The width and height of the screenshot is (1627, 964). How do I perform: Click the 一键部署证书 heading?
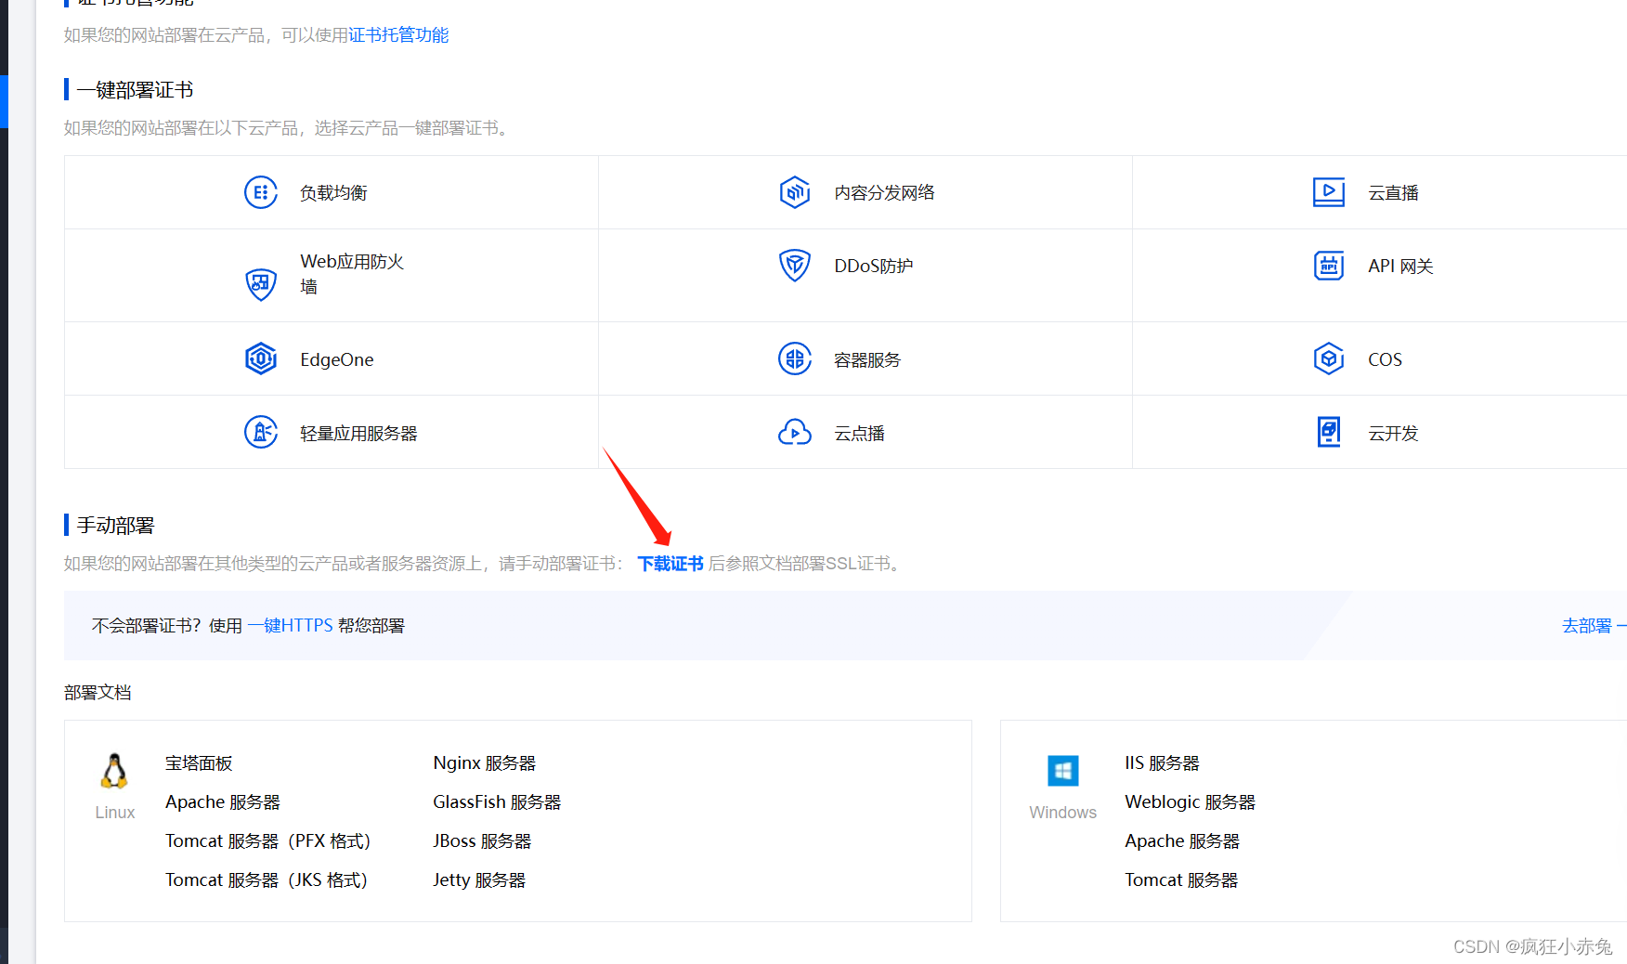tap(135, 90)
